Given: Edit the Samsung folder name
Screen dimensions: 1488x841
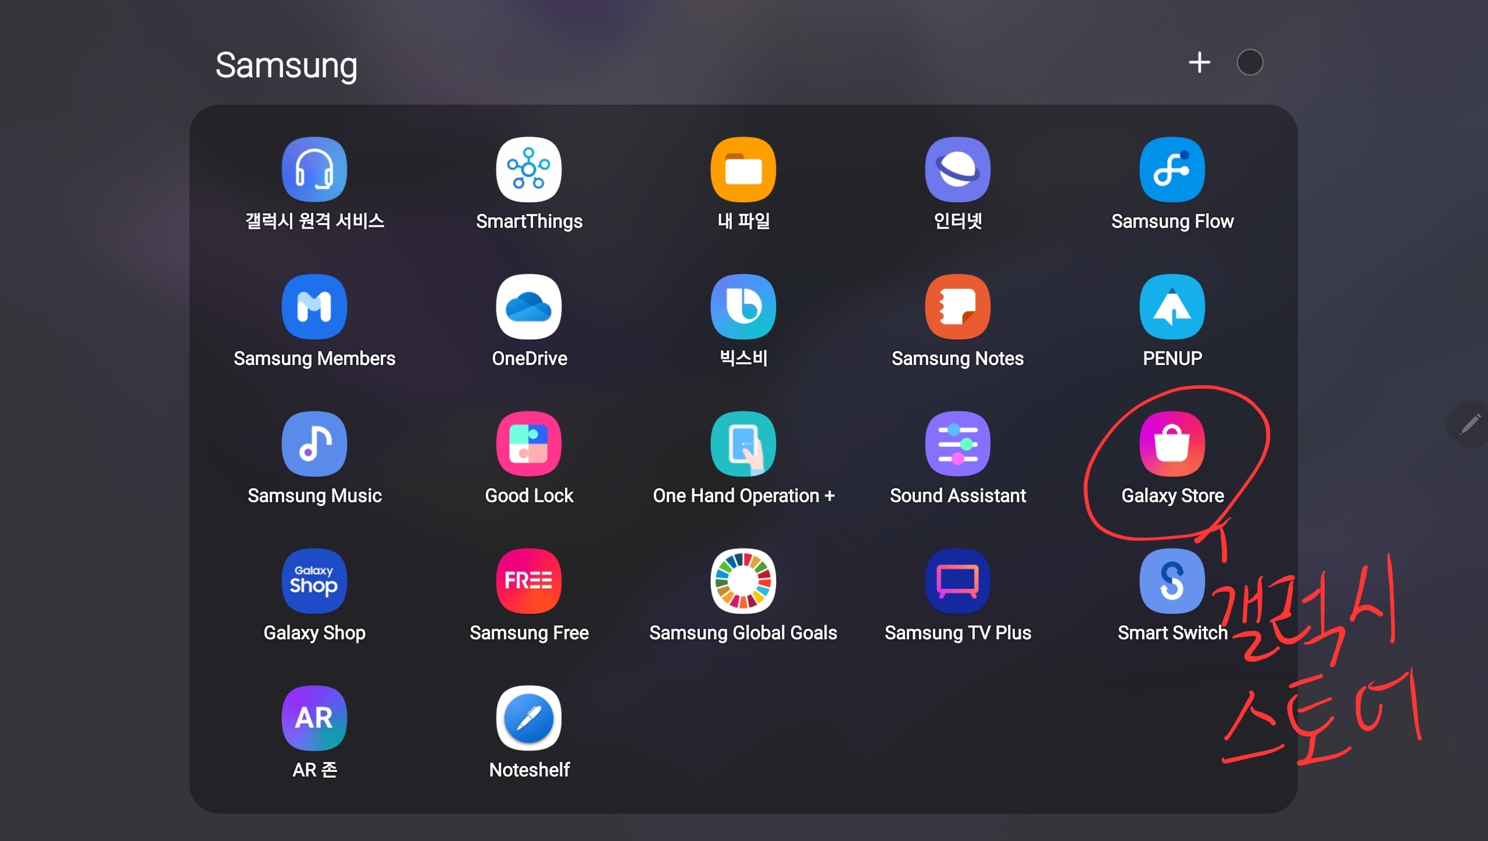Looking at the screenshot, I should coord(286,65).
